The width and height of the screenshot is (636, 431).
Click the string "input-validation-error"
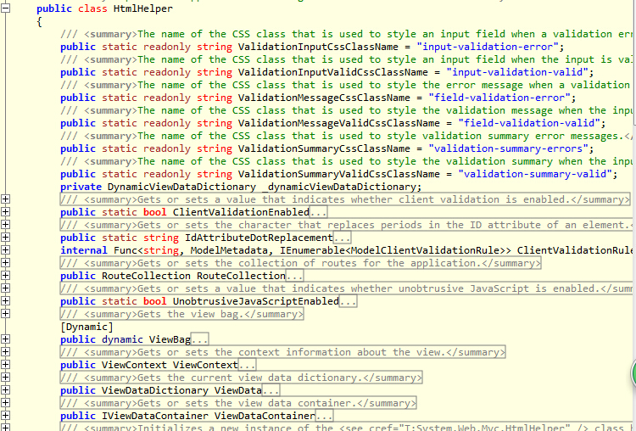click(x=487, y=47)
